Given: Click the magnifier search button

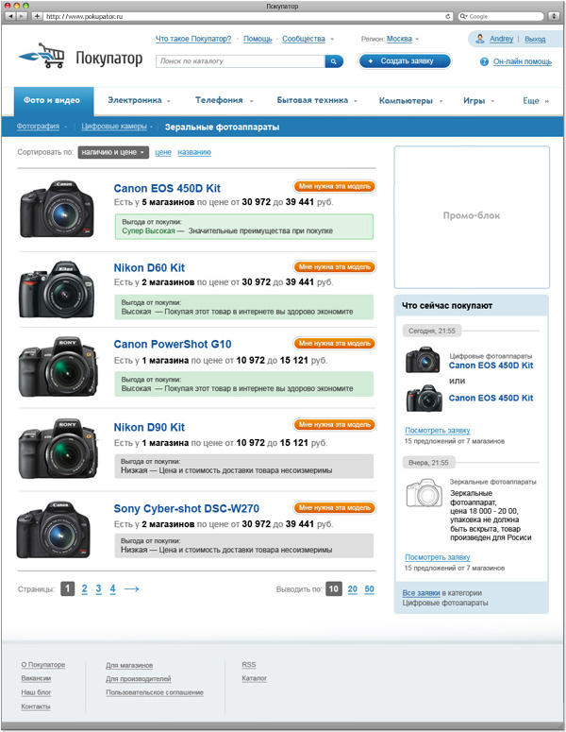Looking at the screenshot, I should (x=334, y=61).
